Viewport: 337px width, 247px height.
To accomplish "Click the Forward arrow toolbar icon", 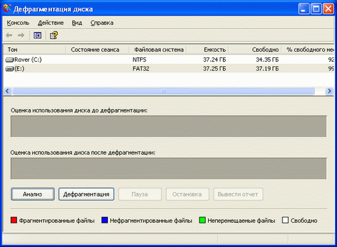I will click(21, 36).
